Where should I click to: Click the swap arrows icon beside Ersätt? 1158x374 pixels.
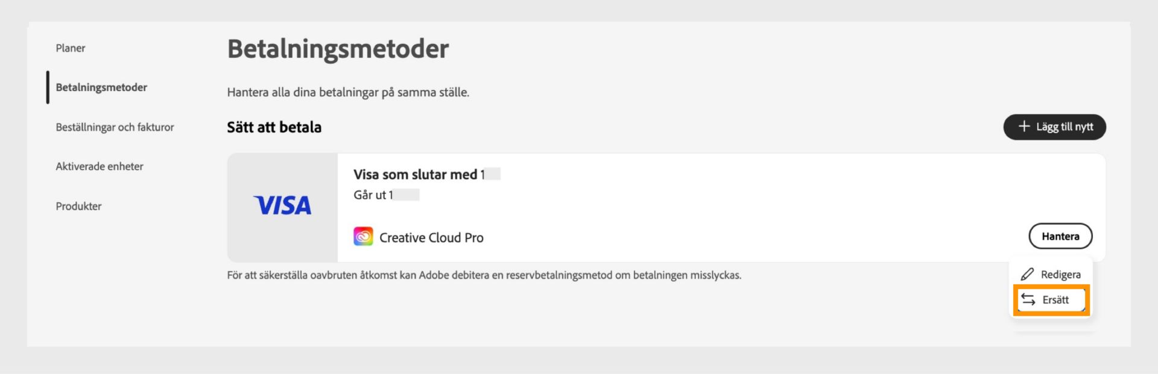pyautogui.click(x=1028, y=300)
